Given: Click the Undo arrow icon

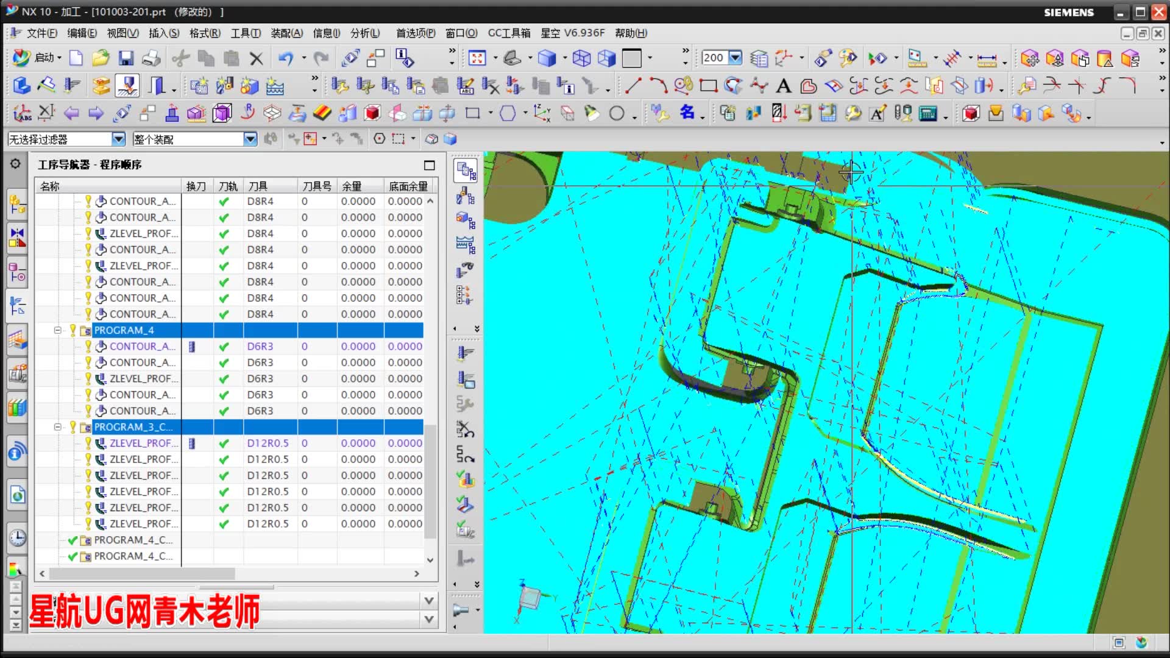Looking at the screenshot, I should (x=285, y=58).
